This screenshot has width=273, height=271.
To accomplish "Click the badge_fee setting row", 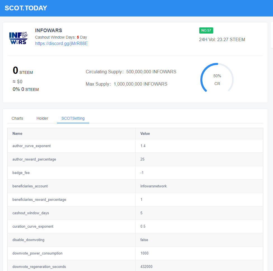I will [x=135, y=173].
